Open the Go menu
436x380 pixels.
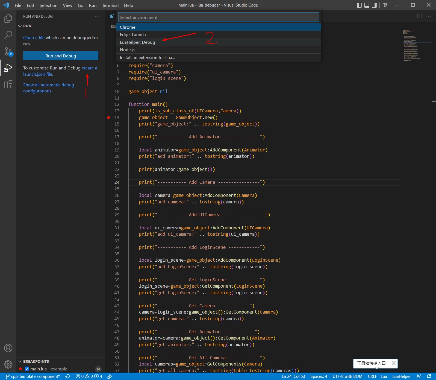pyautogui.click(x=80, y=5)
